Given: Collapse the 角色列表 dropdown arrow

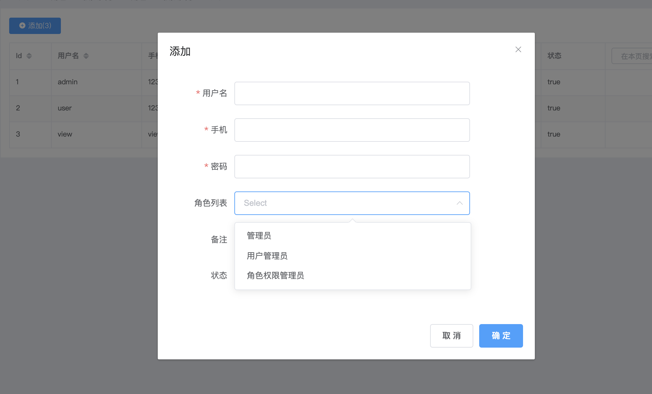Looking at the screenshot, I should point(460,203).
